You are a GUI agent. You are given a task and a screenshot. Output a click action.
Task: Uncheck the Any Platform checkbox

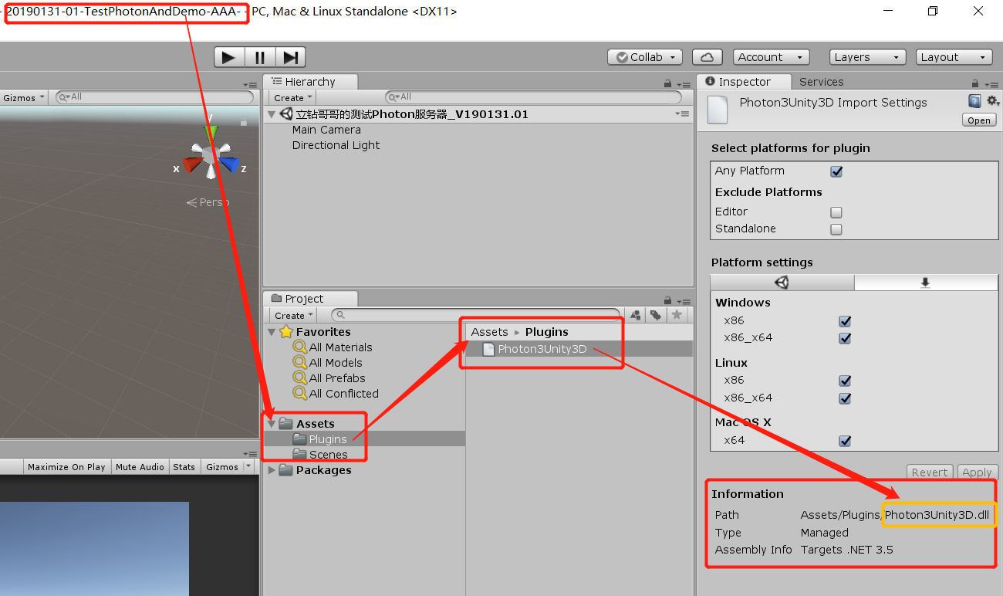point(836,171)
